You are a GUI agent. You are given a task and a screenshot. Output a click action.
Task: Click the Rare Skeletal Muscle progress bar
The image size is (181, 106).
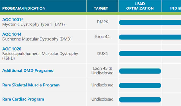click(140, 86)
